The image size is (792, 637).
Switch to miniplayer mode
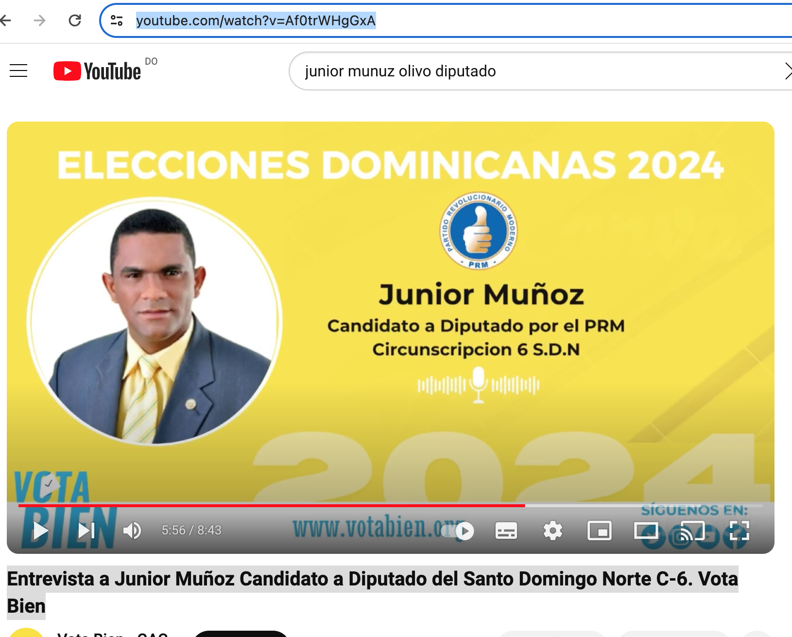click(600, 531)
